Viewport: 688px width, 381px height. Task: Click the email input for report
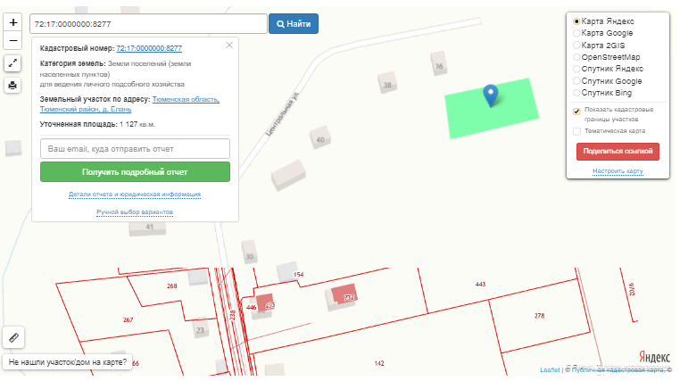[x=135, y=149]
